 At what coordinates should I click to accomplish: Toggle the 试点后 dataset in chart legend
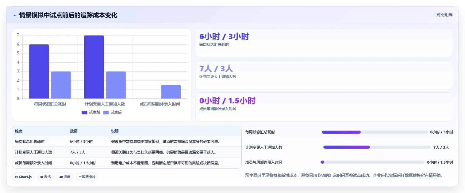pyautogui.click(x=112, y=112)
